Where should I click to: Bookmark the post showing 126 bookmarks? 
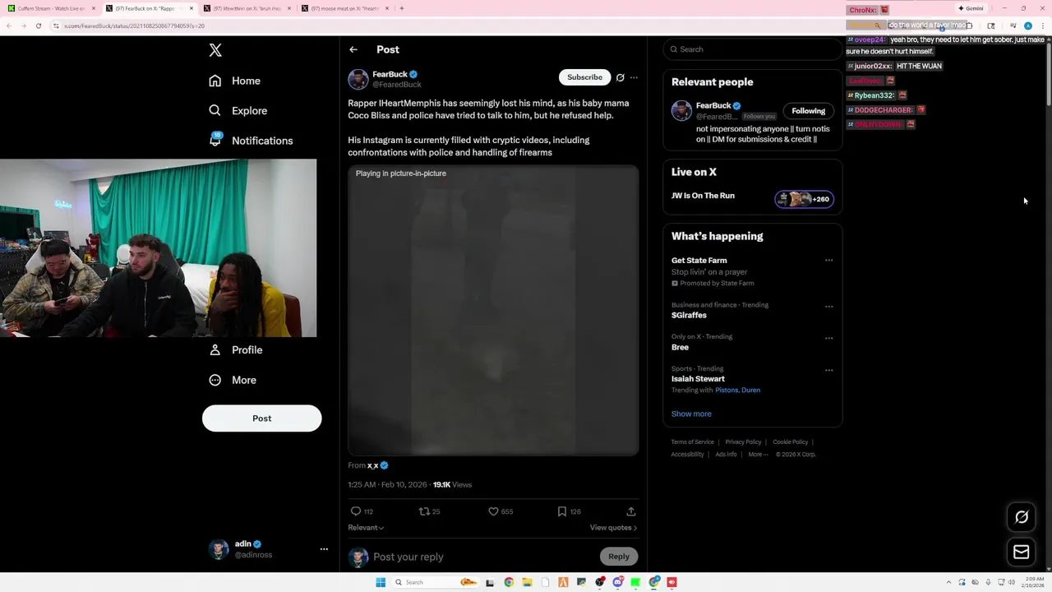pos(562,511)
